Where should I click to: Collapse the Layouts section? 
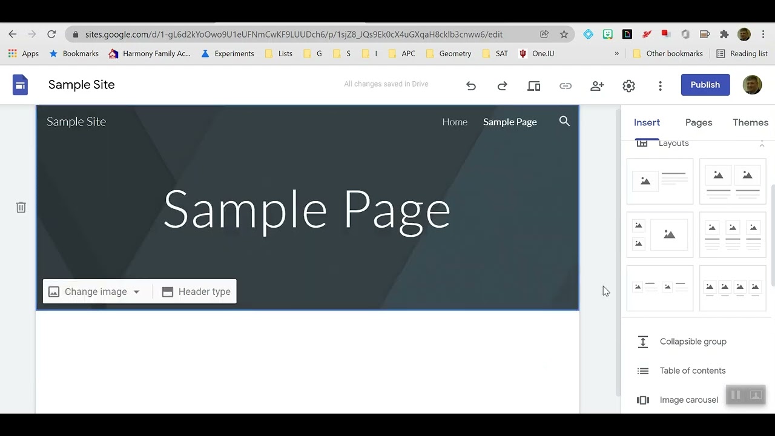click(762, 144)
